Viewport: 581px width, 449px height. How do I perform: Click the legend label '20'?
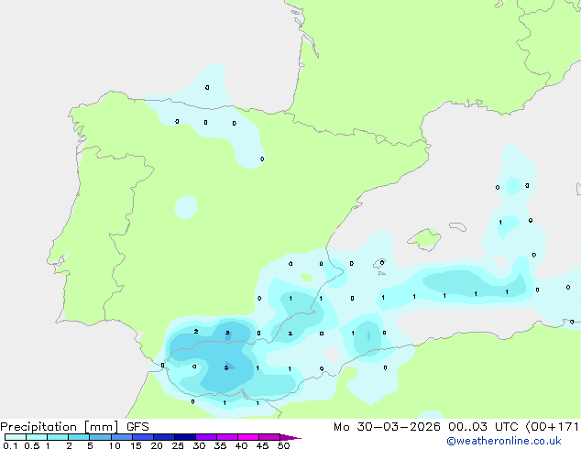(157, 445)
